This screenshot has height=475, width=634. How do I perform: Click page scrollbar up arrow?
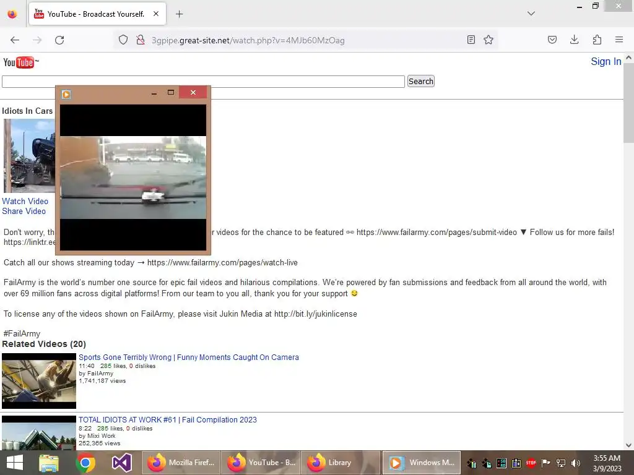[x=629, y=58]
